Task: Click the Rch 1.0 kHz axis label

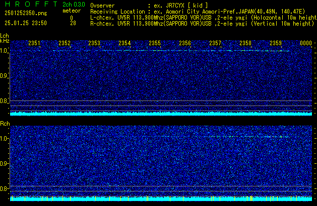Action: click(4, 139)
